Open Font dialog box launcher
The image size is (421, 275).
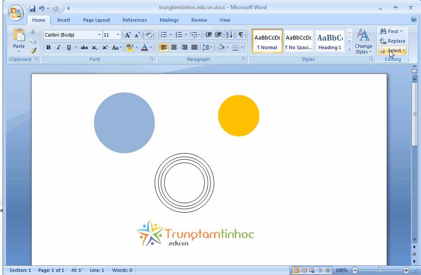pos(152,59)
